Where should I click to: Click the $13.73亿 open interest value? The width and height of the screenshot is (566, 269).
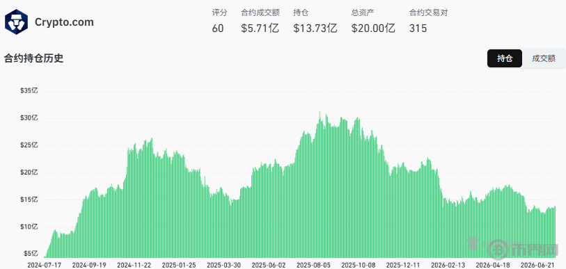tap(315, 28)
